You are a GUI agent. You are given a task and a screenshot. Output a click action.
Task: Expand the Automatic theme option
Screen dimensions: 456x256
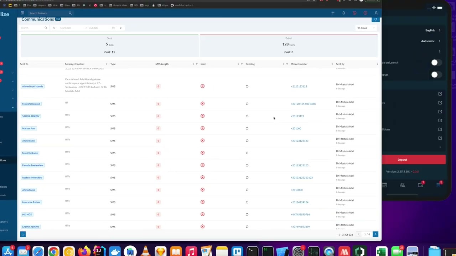431,41
